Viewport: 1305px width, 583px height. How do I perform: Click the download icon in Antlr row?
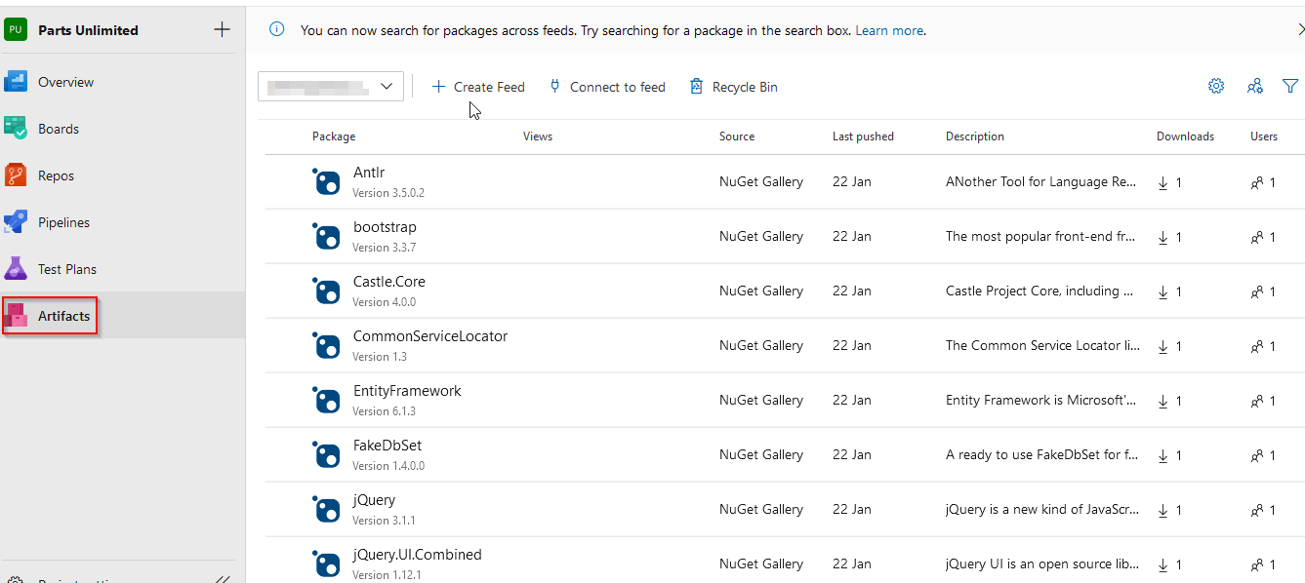click(x=1162, y=182)
